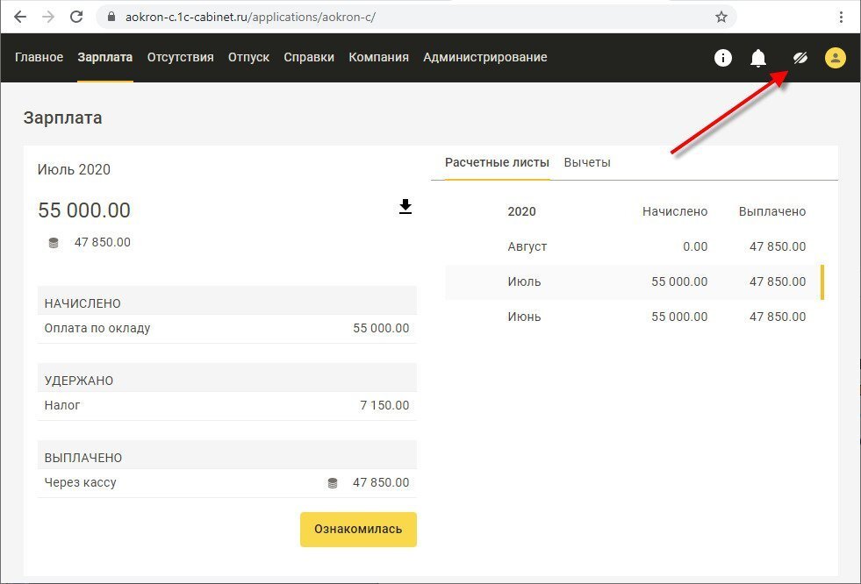Image resolution: width=861 pixels, height=584 pixels.
Task: Open the Отсутствия section
Action: pos(180,58)
